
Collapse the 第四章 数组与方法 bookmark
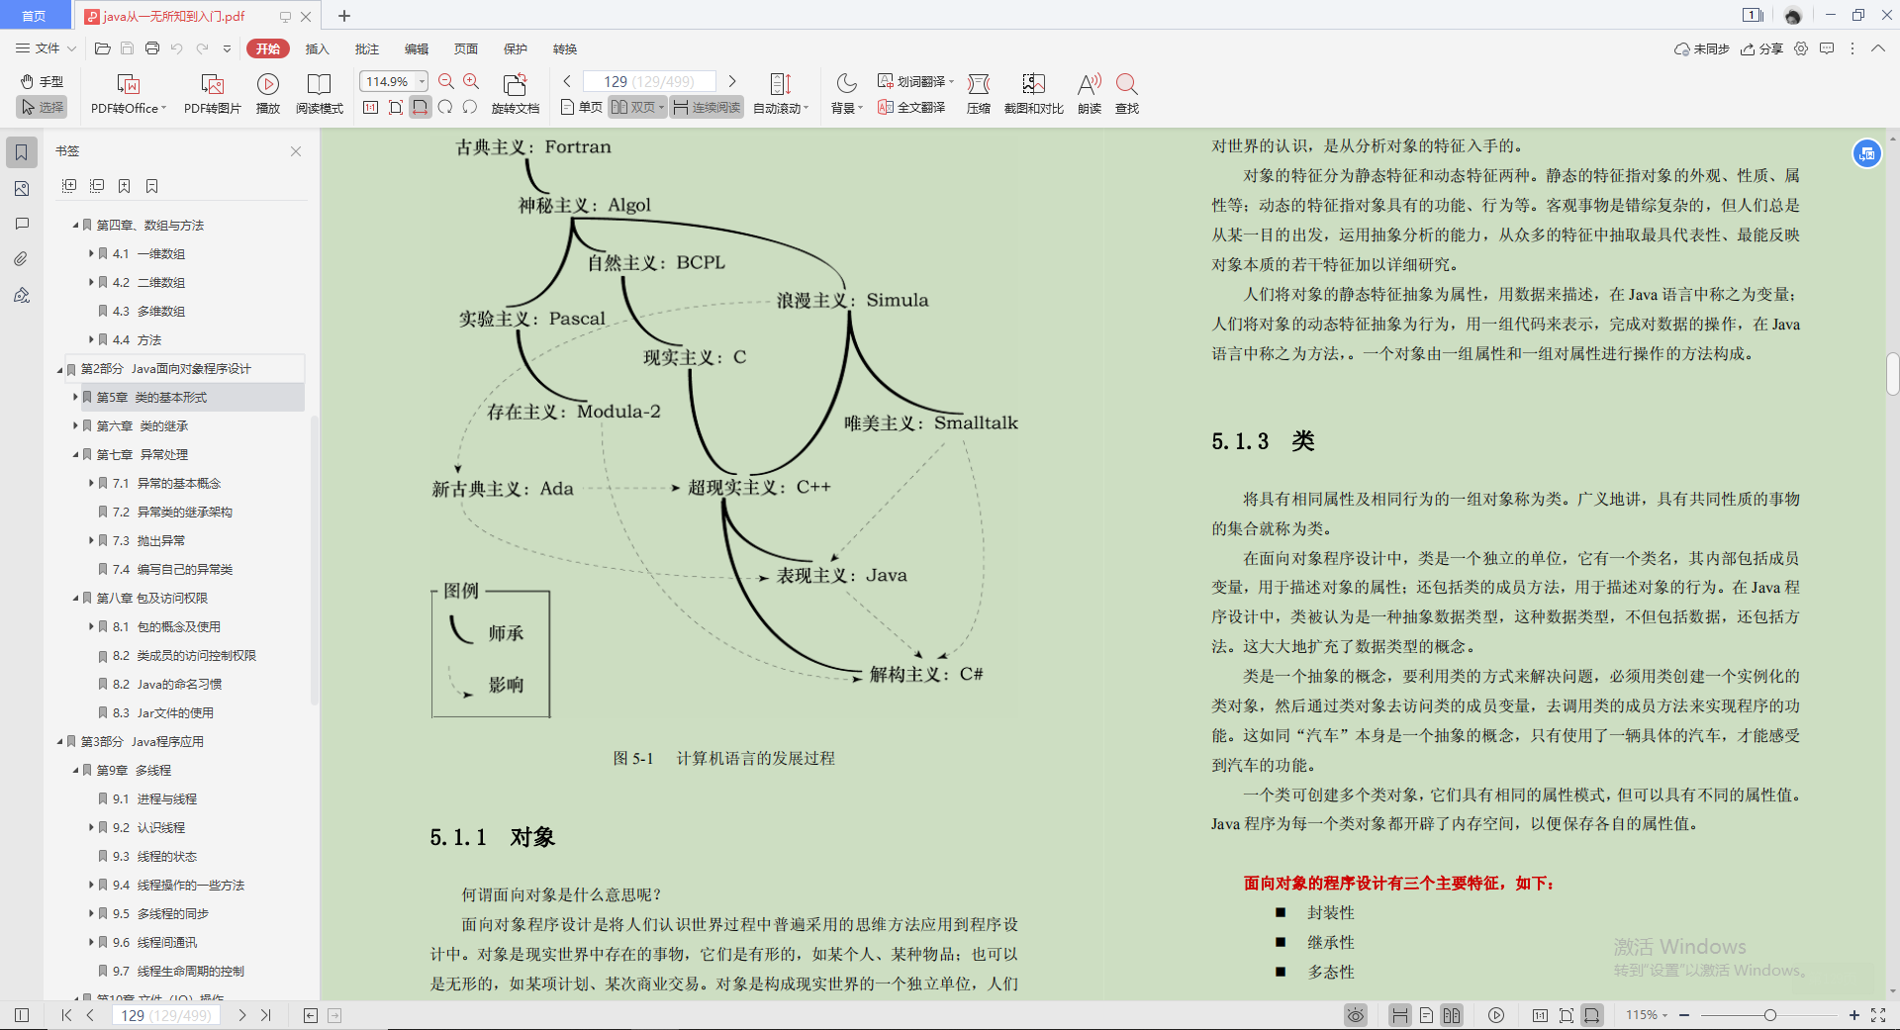point(75,226)
